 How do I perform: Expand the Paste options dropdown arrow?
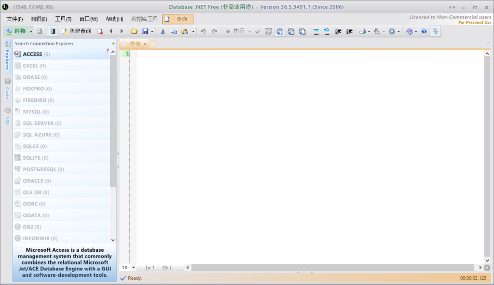(193, 31)
